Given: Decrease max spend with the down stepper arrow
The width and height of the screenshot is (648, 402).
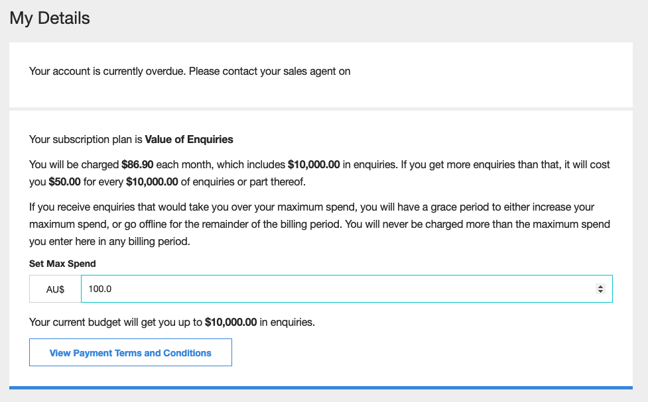Looking at the screenshot, I should pyautogui.click(x=600, y=292).
